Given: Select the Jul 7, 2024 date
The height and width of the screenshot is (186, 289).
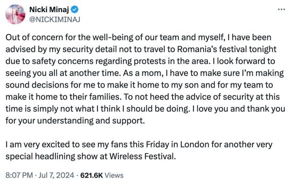Looking at the screenshot, I should pyautogui.click(x=56, y=175).
